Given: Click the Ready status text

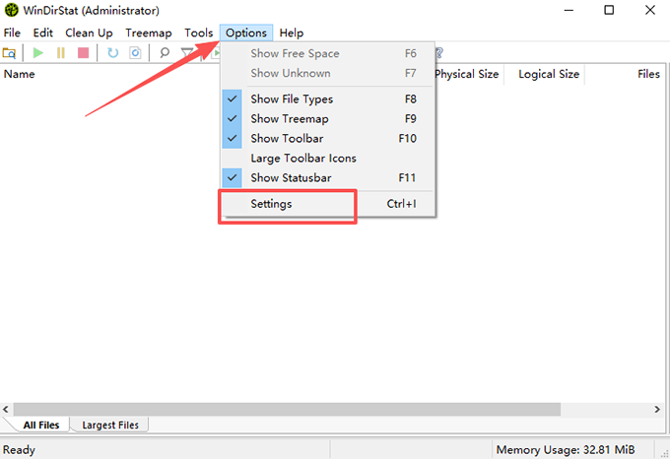Looking at the screenshot, I should tap(20, 449).
